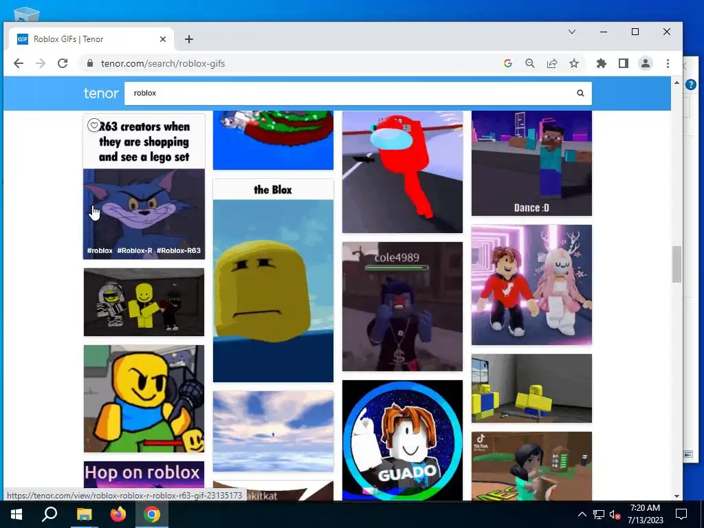The width and height of the screenshot is (704, 528).
Task: Open a new browser tab
Action: 188,39
